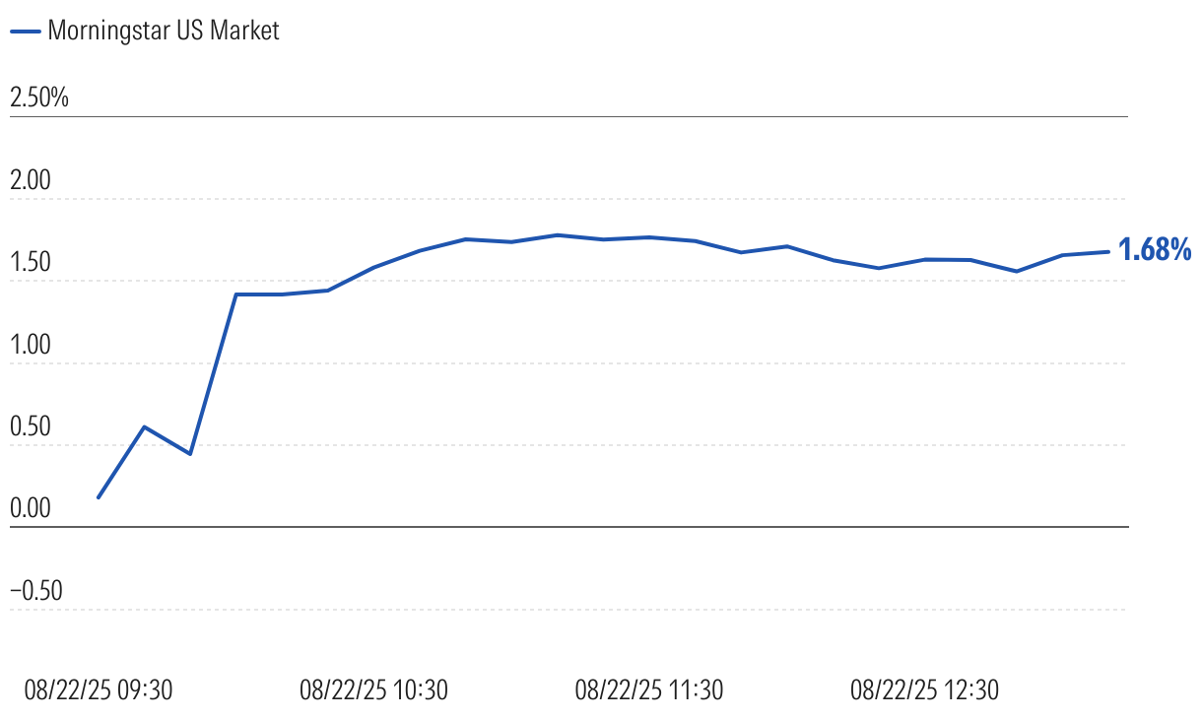Click the 08/22/25 11:30 time label
The height and width of the screenshot is (719, 1202).
pyautogui.click(x=648, y=689)
